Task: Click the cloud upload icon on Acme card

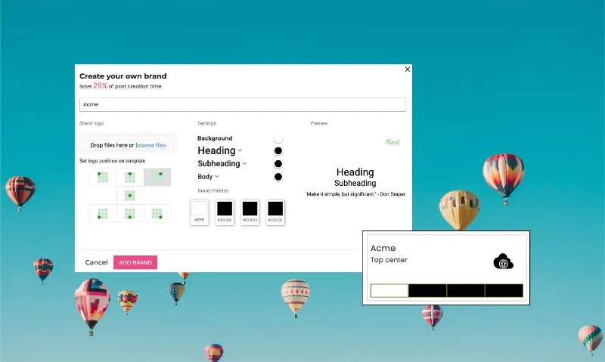Action: (x=503, y=261)
